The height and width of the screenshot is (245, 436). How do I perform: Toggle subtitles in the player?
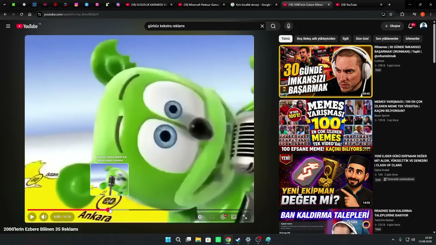click(212, 217)
